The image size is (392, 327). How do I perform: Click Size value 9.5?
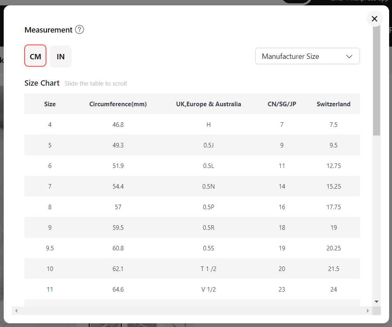pos(50,248)
